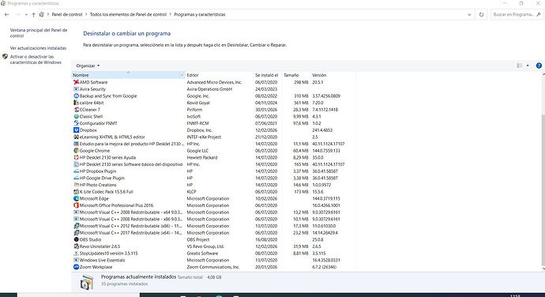Click the eLearning XHTML & HTML5 editor icon
This screenshot has height=297, width=545.
(x=76, y=137)
